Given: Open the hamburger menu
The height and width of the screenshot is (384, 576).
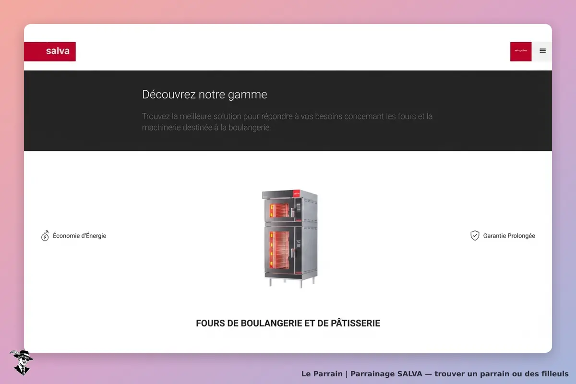Looking at the screenshot, I should pos(542,51).
